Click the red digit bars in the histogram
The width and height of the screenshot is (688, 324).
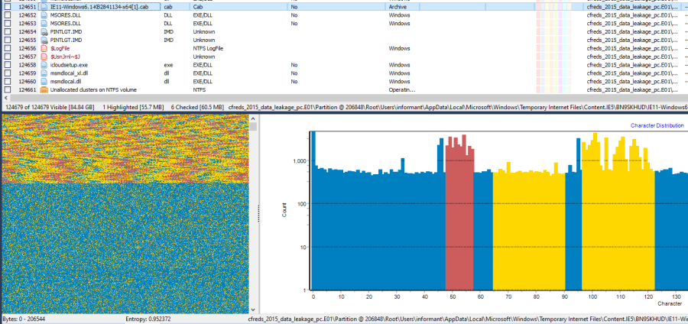click(x=459, y=214)
